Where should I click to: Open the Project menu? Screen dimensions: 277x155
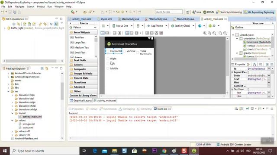pyautogui.click(x=41, y=7)
